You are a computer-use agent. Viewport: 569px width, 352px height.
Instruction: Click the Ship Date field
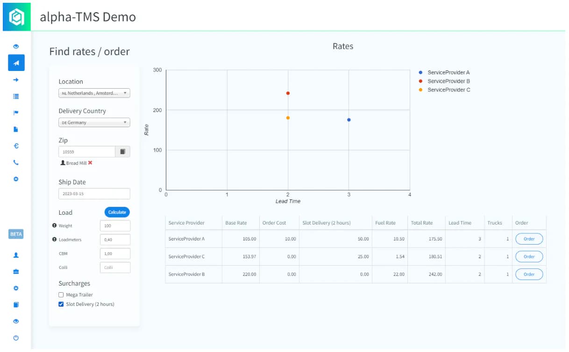(94, 194)
